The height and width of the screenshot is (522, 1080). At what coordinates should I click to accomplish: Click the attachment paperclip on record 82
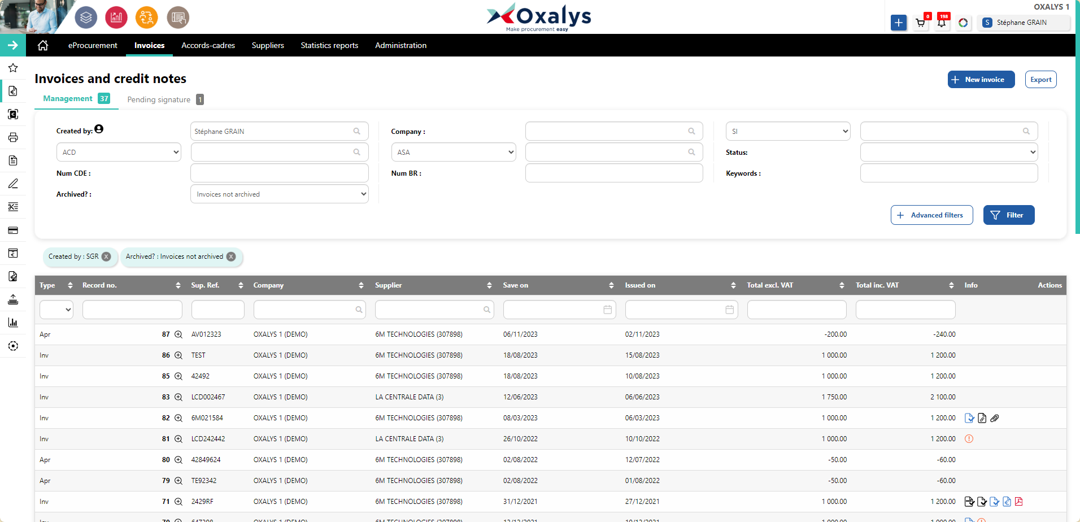[995, 418]
